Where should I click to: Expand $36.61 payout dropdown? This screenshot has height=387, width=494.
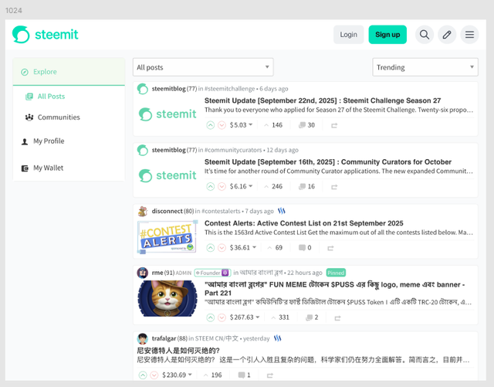[x=243, y=247]
